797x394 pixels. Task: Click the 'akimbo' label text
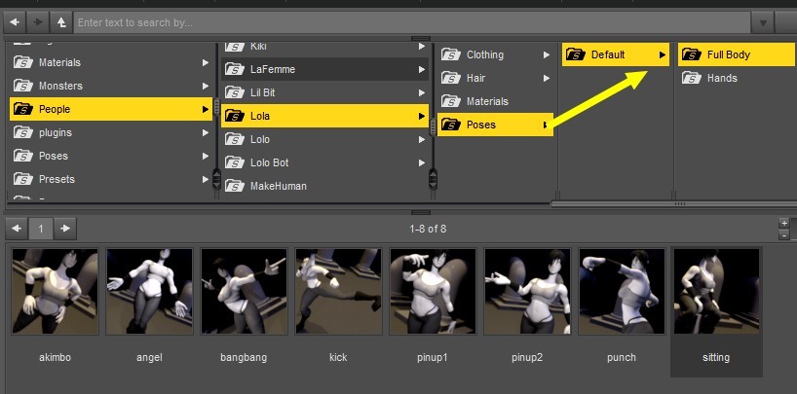click(55, 357)
